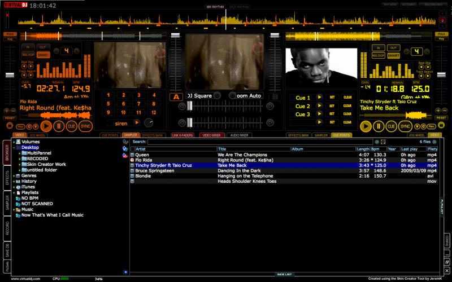This screenshot has height=282, width=452.
Task: Toggle Rev. reverse on left deck
Action: (x=20, y=126)
